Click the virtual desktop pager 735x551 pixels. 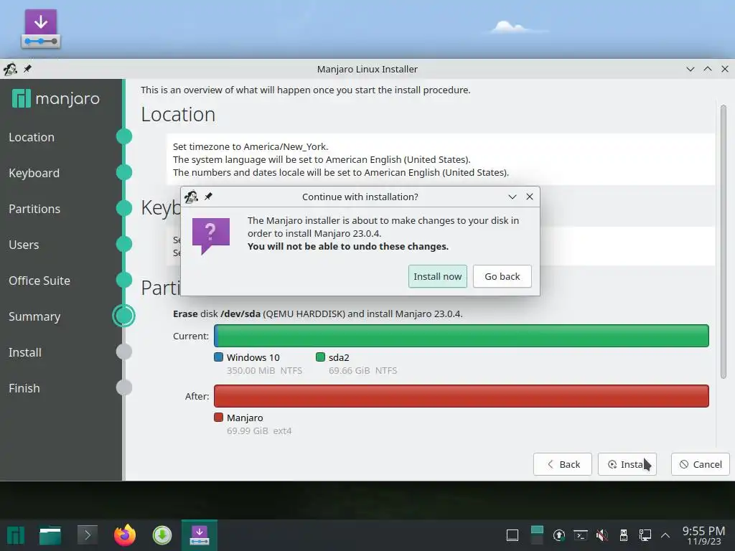[x=537, y=535]
